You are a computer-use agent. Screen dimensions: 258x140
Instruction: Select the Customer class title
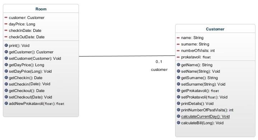point(215,29)
